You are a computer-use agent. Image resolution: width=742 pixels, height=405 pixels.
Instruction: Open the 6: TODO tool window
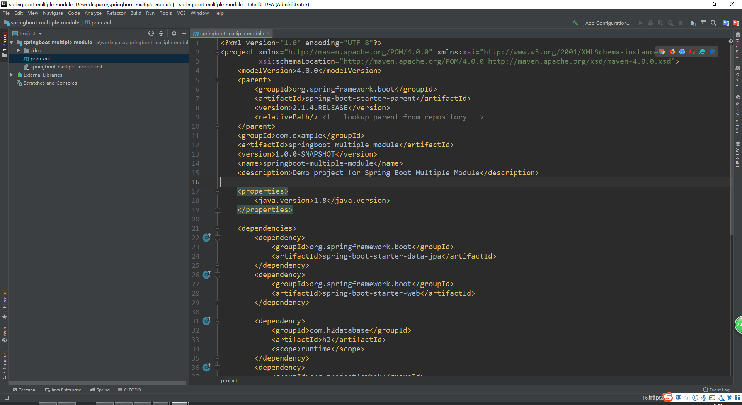point(129,390)
